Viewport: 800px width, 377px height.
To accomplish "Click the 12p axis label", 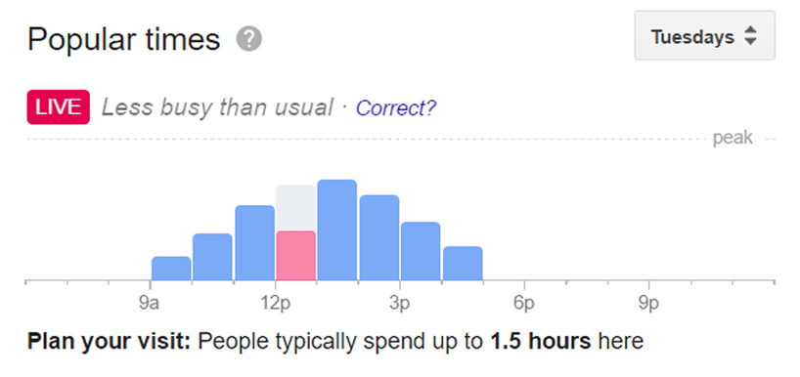I will (x=277, y=304).
